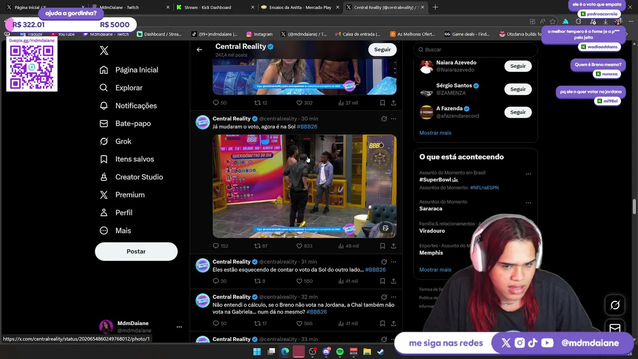638x359 pixels.
Task: Switch to the MdmDaiane - Twitch tab
Action: pos(130,7)
